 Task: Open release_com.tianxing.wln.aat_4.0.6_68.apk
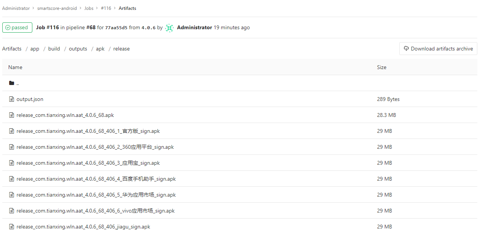[x=65, y=115]
